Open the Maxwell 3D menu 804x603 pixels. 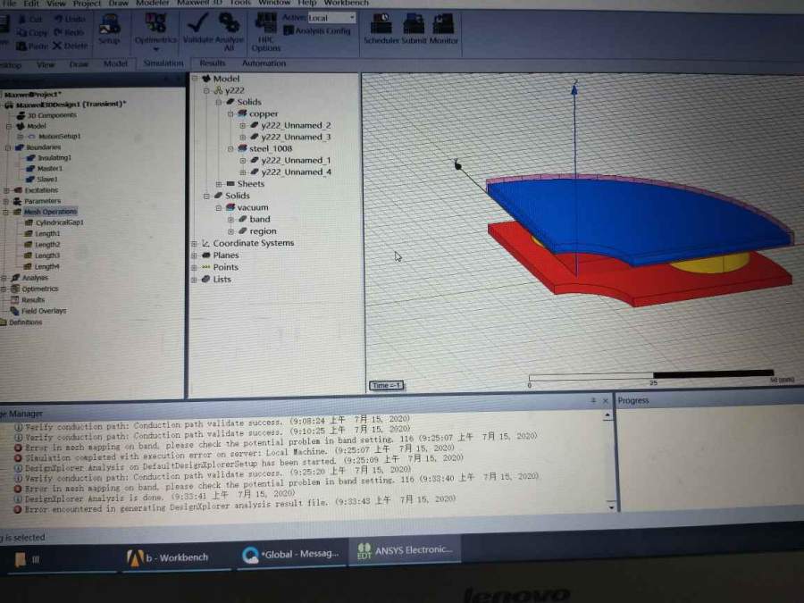tap(200, 4)
